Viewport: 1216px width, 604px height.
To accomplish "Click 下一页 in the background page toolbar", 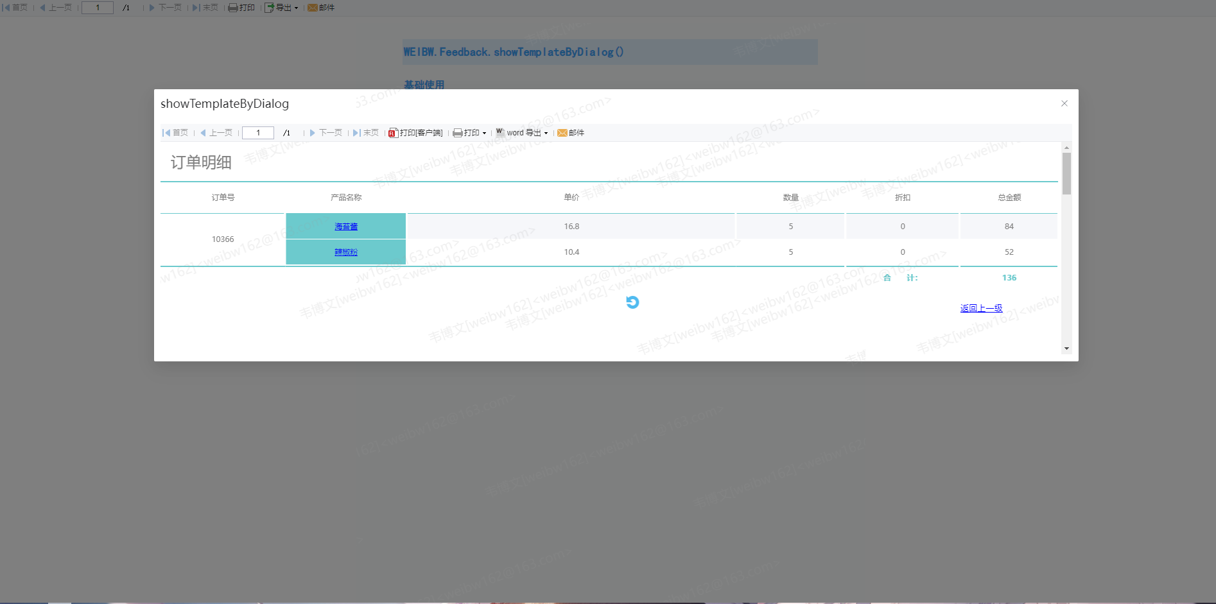I will point(166,8).
